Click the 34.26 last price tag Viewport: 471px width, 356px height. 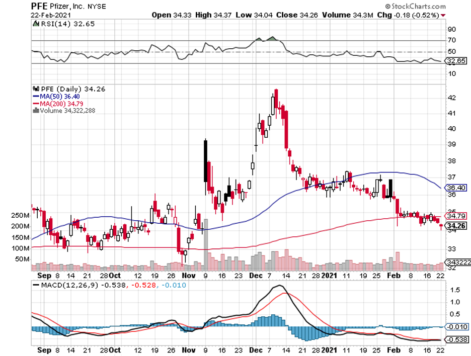(456, 226)
